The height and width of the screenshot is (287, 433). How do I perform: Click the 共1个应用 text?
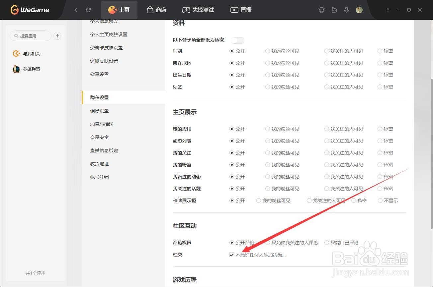click(x=36, y=273)
